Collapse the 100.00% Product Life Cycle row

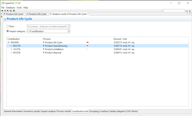(8, 42)
